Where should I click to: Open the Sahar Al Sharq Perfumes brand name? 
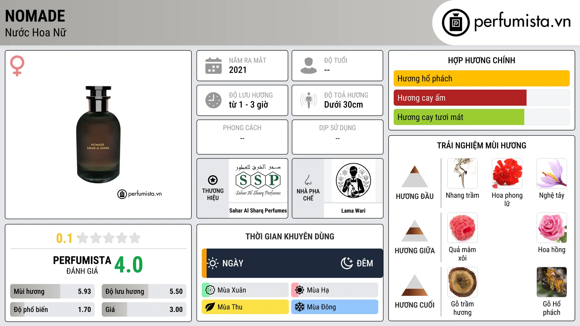pyautogui.click(x=258, y=211)
